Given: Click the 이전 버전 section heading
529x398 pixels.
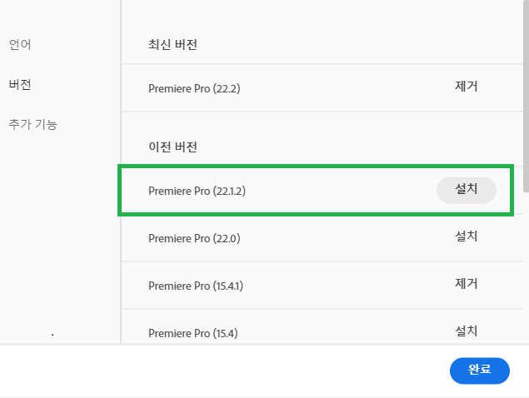Looking at the screenshot, I should tap(172, 147).
